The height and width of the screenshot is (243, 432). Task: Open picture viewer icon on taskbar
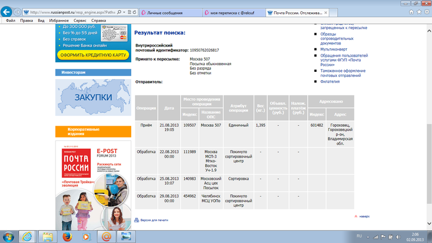[126, 237]
